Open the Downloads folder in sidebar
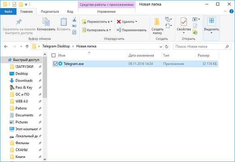The image size is (235, 162). tap(24, 81)
